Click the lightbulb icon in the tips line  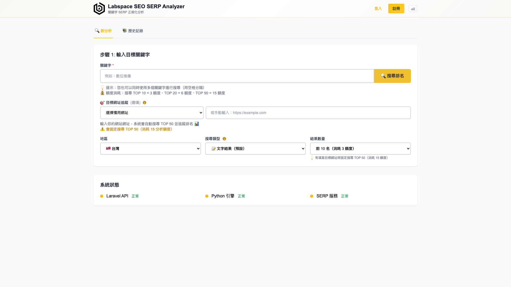(102, 87)
